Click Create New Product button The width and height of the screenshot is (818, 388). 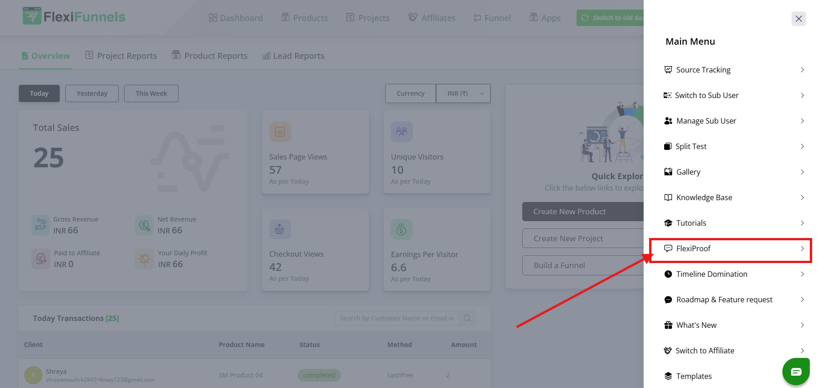(x=583, y=212)
